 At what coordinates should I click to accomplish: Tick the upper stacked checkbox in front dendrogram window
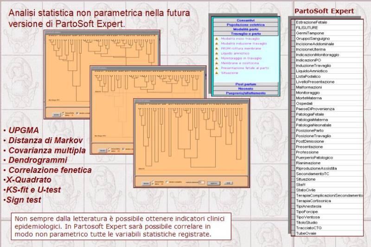tap(153, 182)
